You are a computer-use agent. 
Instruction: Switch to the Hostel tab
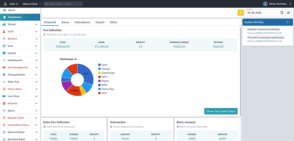point(100,22)
